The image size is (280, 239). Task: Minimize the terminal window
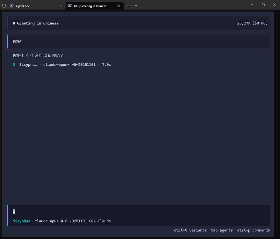pos(252,5)
